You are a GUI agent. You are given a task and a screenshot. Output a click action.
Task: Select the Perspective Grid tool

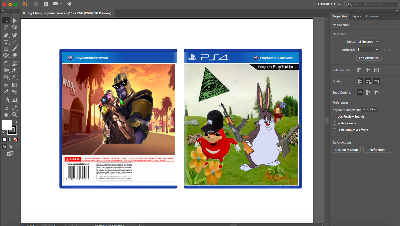tap(15, 77)
